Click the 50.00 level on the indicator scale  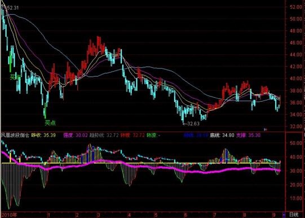(295, 143)
